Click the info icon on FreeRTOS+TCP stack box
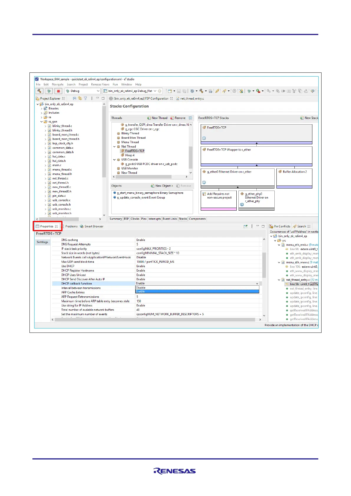The image size is (351, 496). 204,138
